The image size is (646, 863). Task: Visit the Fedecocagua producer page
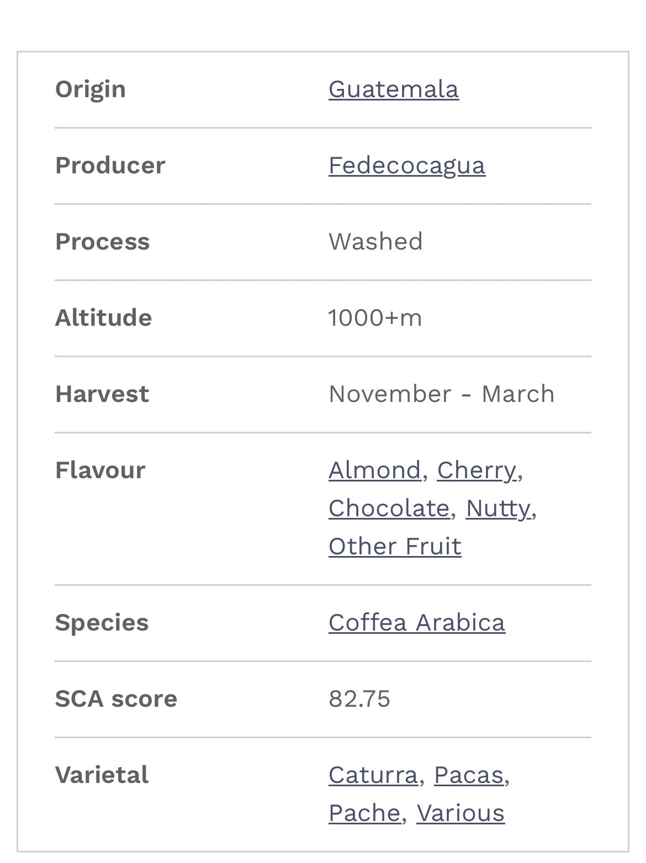(x=406, y=165)
